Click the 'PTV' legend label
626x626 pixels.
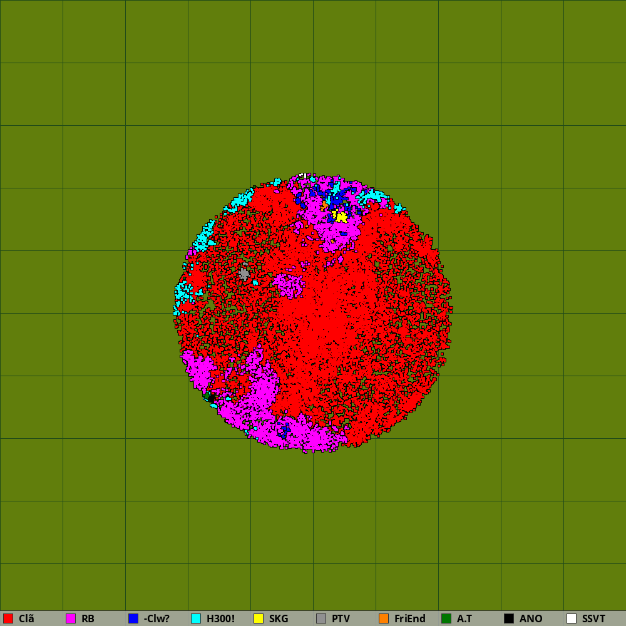pyautogui.click(x=341, y=618)
